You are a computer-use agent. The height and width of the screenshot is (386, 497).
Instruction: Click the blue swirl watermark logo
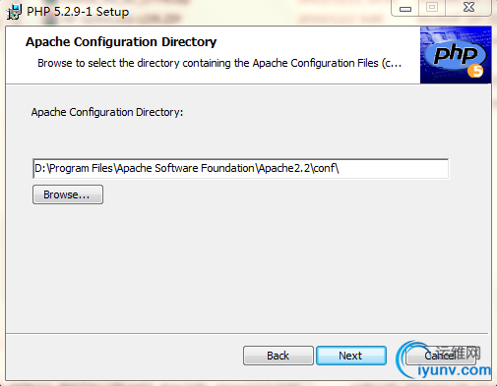410,359
